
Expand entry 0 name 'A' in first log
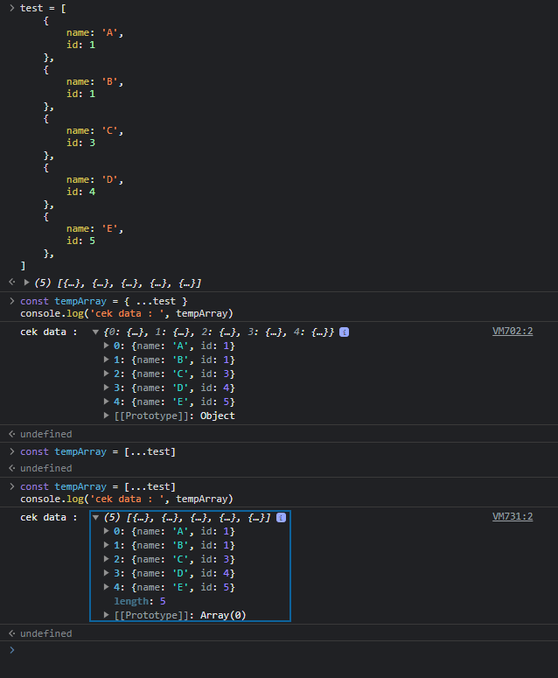coord(107,346)
